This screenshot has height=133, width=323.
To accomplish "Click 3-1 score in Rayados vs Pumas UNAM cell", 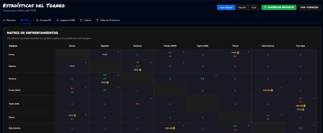I will (x=170, y=66).
